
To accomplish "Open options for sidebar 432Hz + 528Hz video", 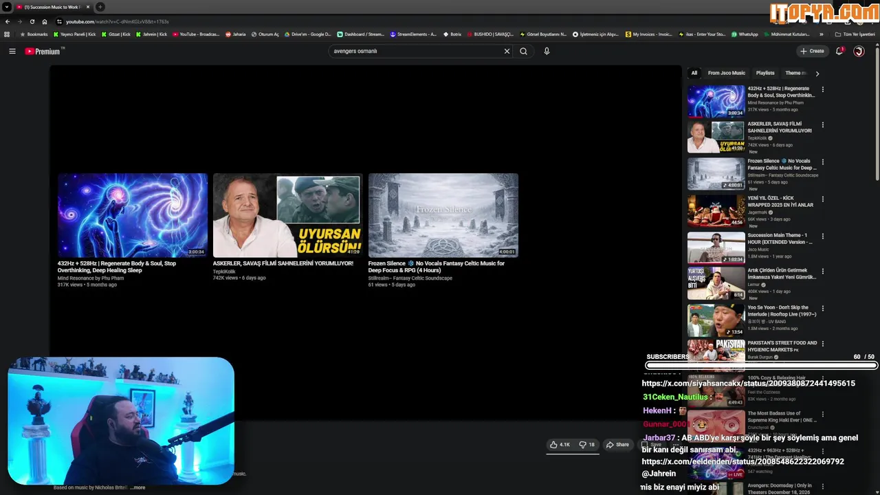I will point(822,89).
